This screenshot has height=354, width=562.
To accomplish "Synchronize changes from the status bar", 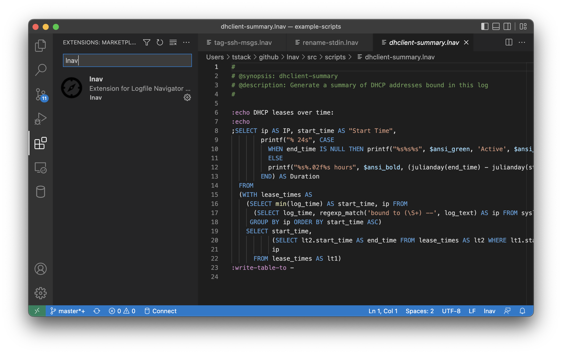I will pyautogui.click(x=97, y=311).
